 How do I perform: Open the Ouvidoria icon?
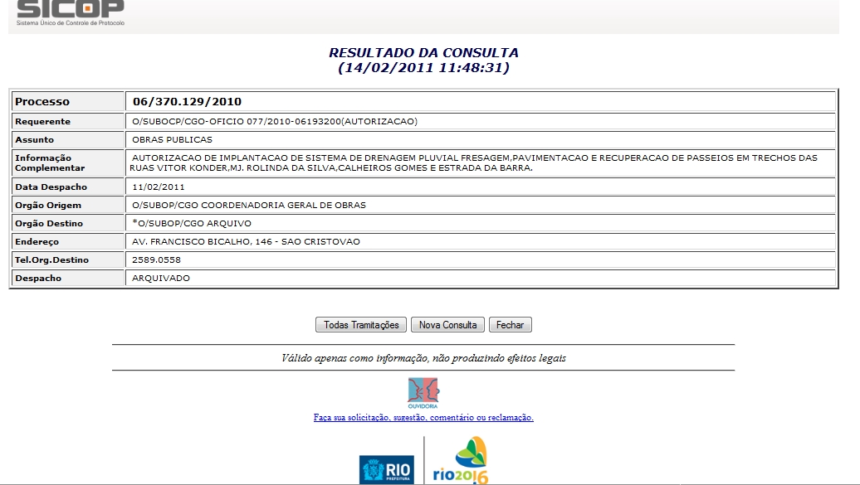[423, 393]
